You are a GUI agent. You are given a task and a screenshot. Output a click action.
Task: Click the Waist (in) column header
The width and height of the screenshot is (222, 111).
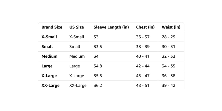click(171, 27)
